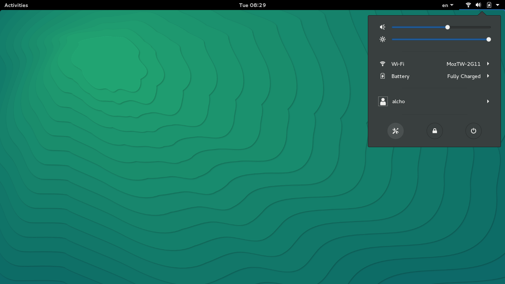Image resolution: width=505 pixels, height=284 pixels.
Task: Click the lock screen padlock button
Action: (434, 131)
